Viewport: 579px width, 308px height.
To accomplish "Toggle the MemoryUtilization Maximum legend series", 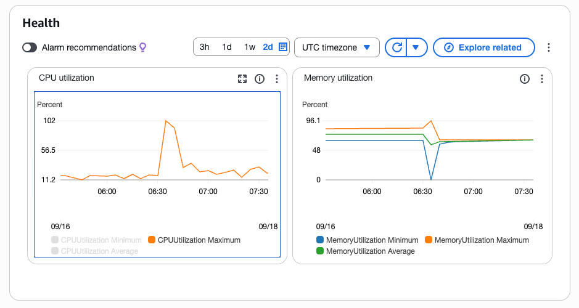I will (x=477, y=240).
